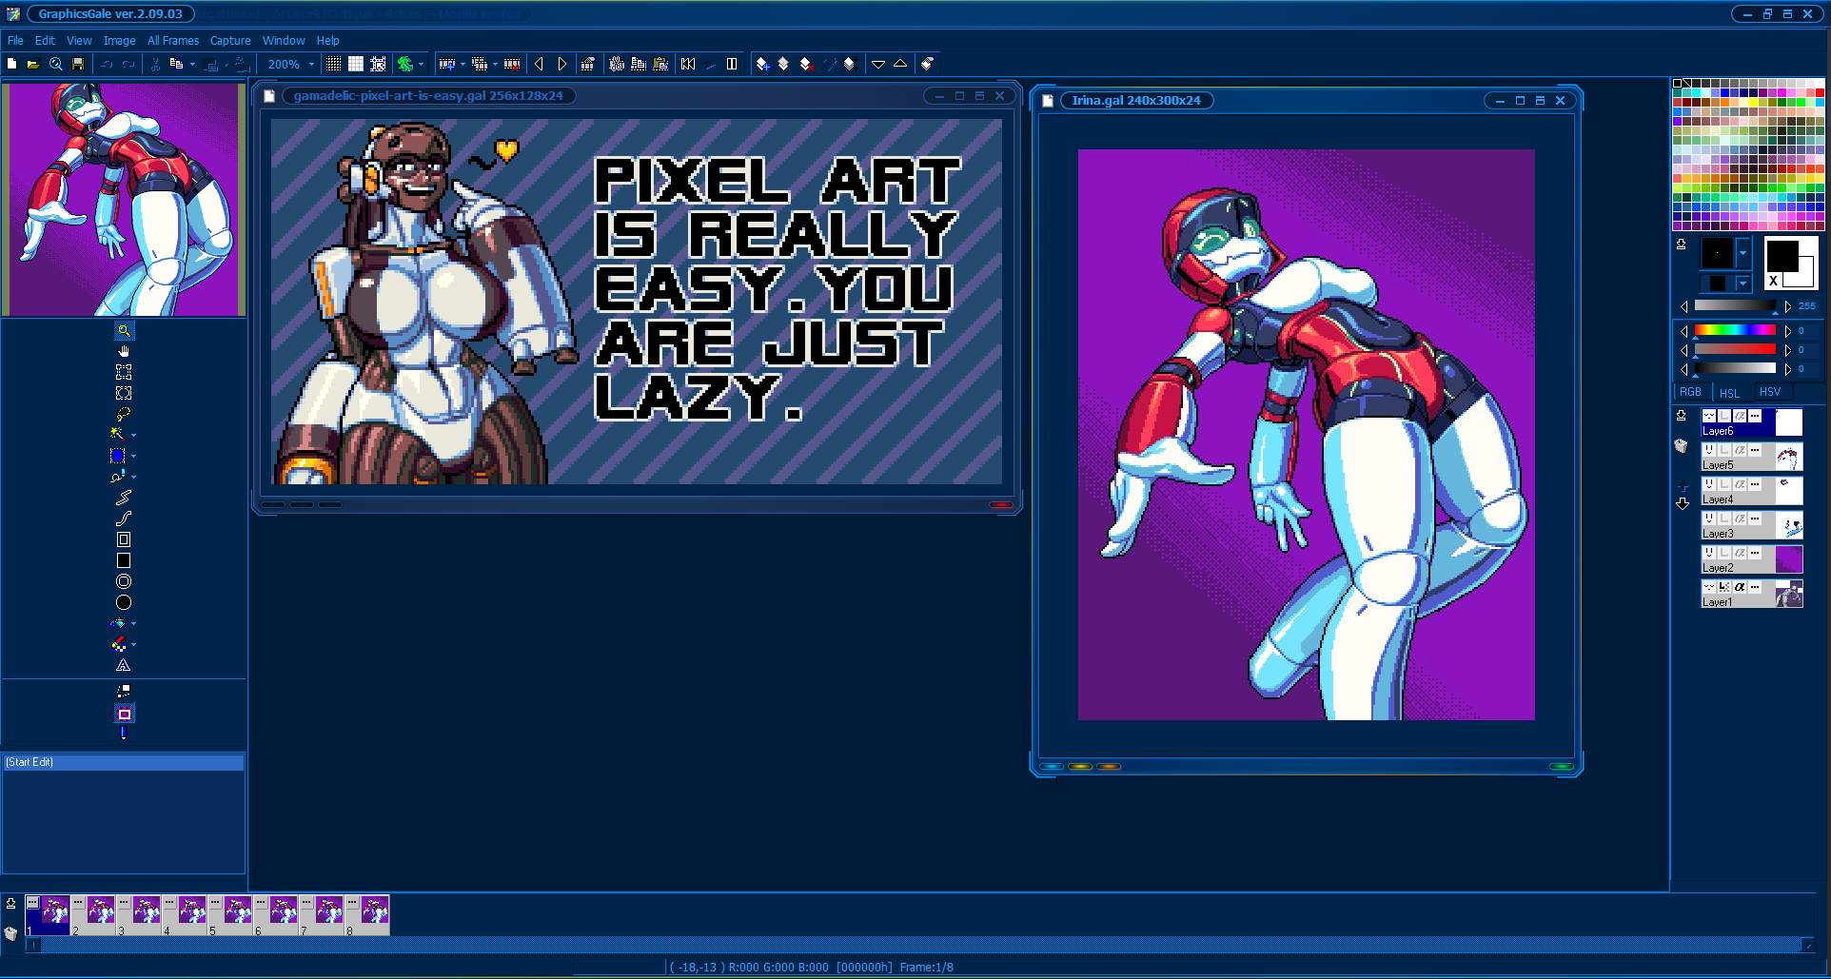Select the curve line tool

click(124, 519)
